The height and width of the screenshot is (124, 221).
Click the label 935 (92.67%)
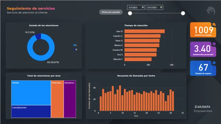pos(53,62)
